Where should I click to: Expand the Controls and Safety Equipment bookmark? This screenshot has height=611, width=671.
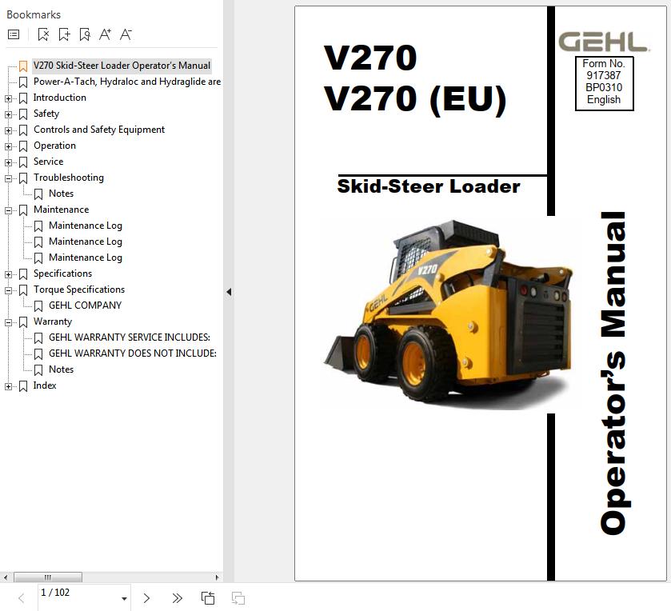click(x=8, y=130)
